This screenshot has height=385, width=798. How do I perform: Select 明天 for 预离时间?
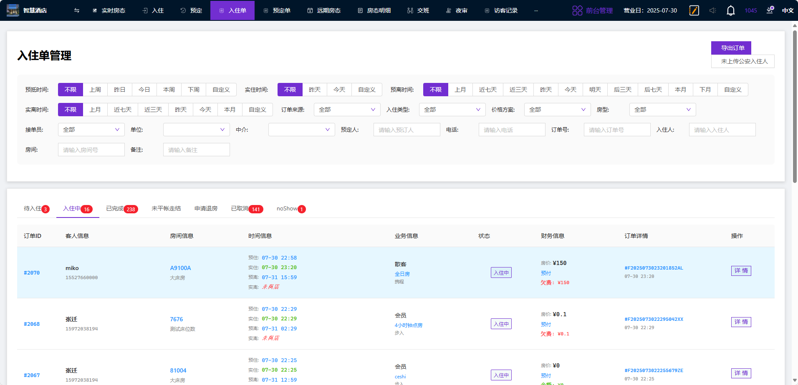(x=595, y=90)
